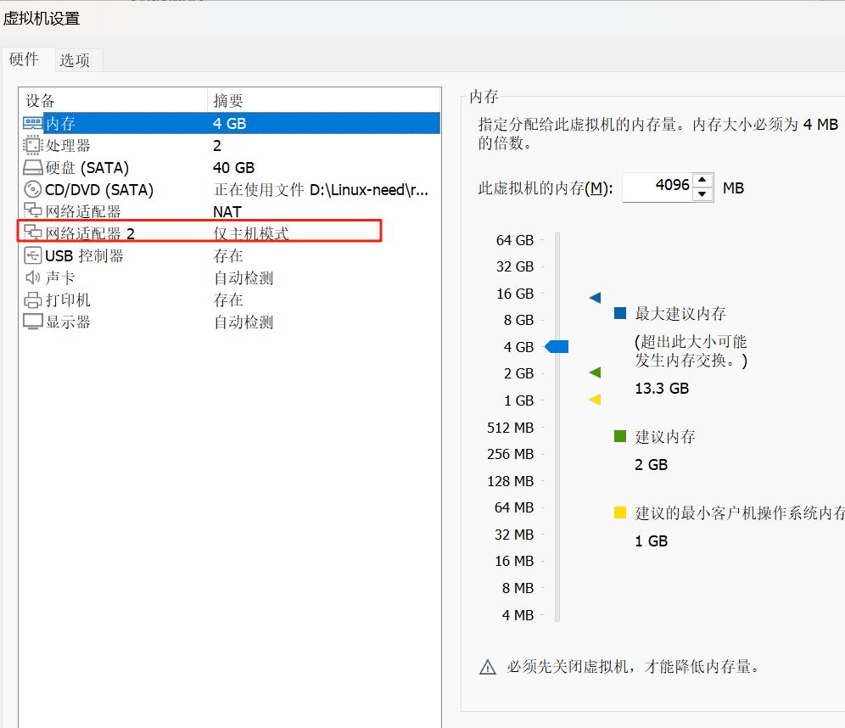Select 网络适配器 2 host-only row
The height and width of the screenshot is (728, 845).
point(231,233)
